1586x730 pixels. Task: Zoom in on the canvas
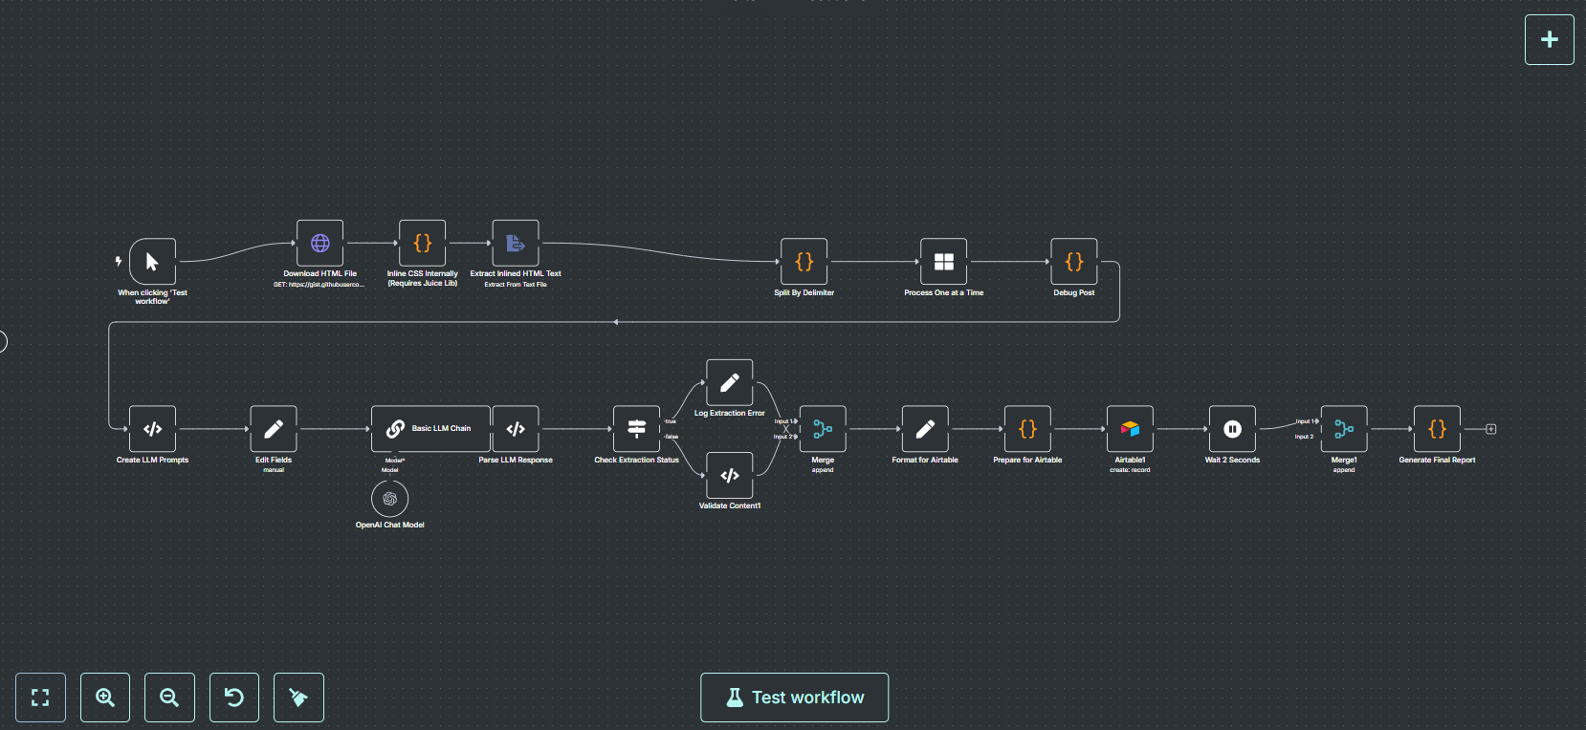[x=105, y=698]
